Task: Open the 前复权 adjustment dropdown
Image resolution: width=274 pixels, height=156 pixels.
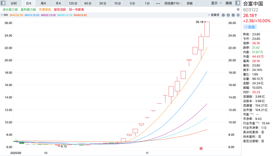Action: click(214, 15)
